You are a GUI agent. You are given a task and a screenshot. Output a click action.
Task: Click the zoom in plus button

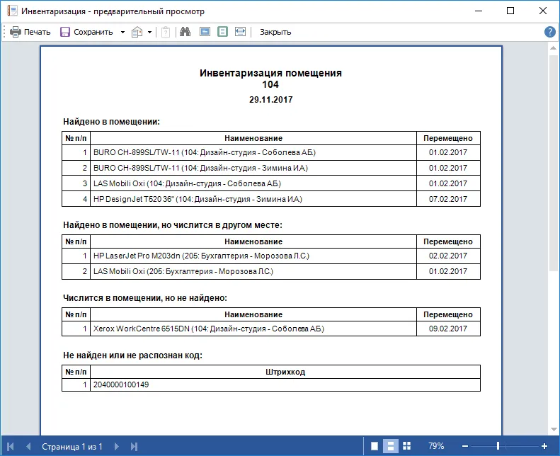coord(544,446)
